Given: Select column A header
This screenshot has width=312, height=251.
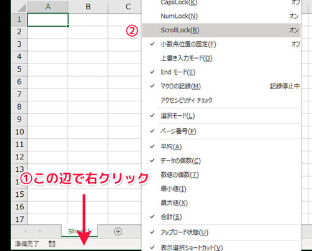Looking at the screenshot, I should (48, 7).
